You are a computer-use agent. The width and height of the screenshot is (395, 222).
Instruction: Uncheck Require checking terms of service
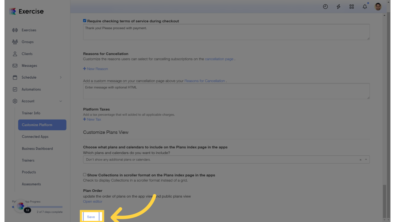click(84, 21)
